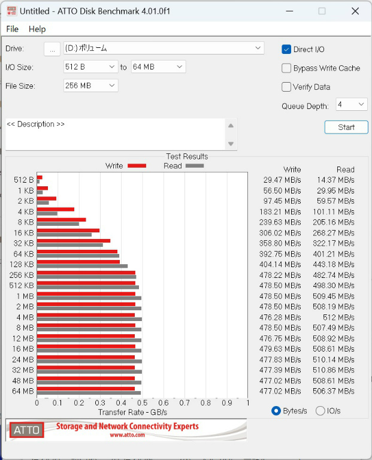Open the File Size dropdown showing 256 MB
372x460 pixels.
pos(90,86)
